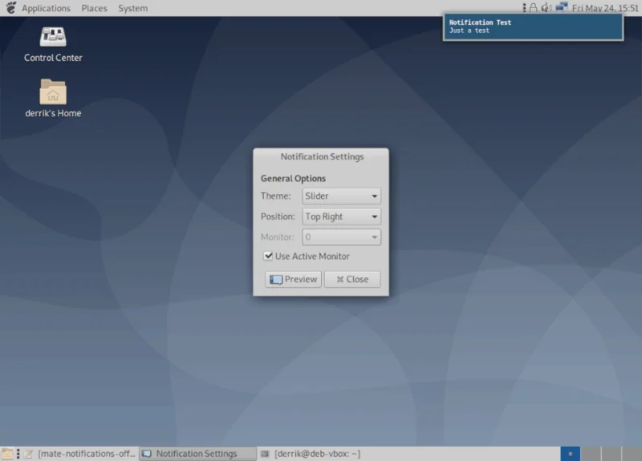Dismiss the Notification Test popup
This screenshot has height=461, width=642.
[x=533, y=26]
